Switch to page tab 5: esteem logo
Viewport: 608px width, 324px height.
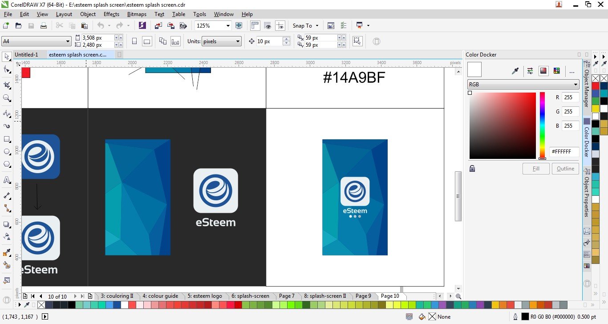tap(205, 296)
